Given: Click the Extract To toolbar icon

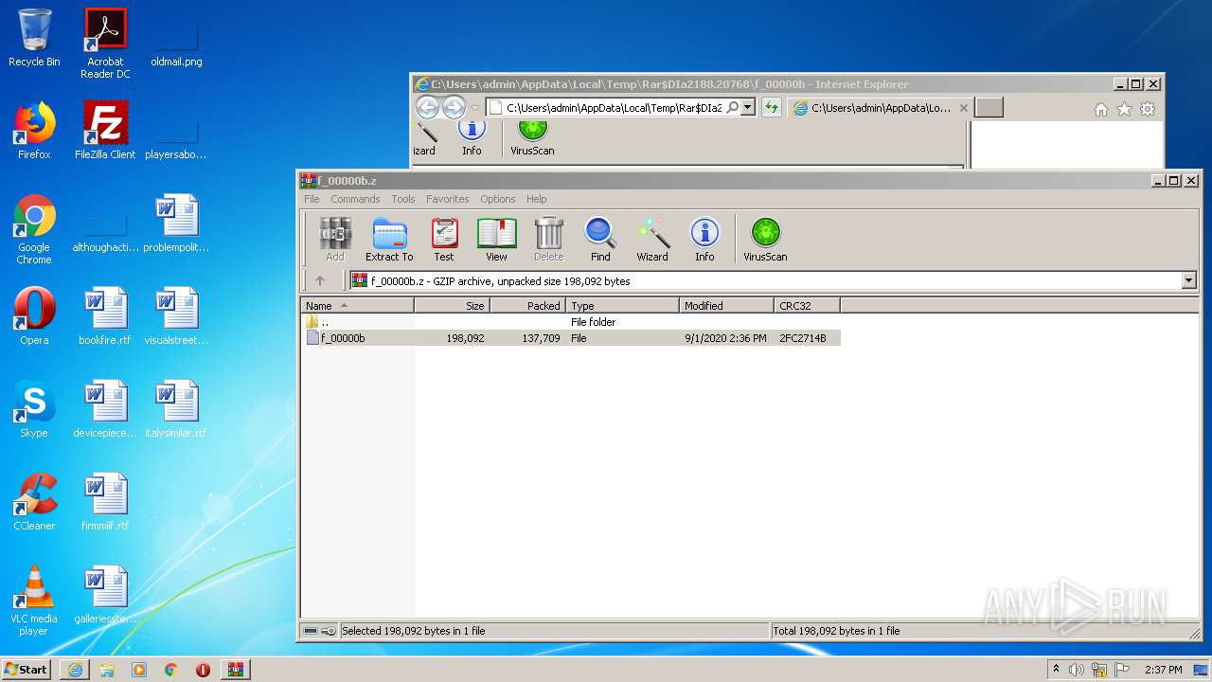Looking at the screenshot, I should tap(389, 239).
